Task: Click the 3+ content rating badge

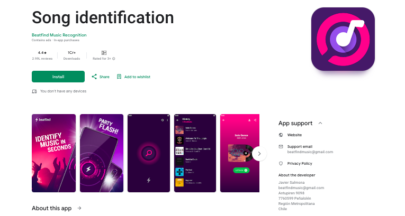Action: pos(104,53)
